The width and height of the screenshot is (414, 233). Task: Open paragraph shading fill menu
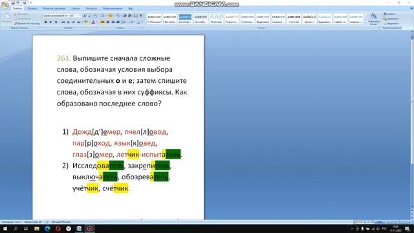point(132,22)
